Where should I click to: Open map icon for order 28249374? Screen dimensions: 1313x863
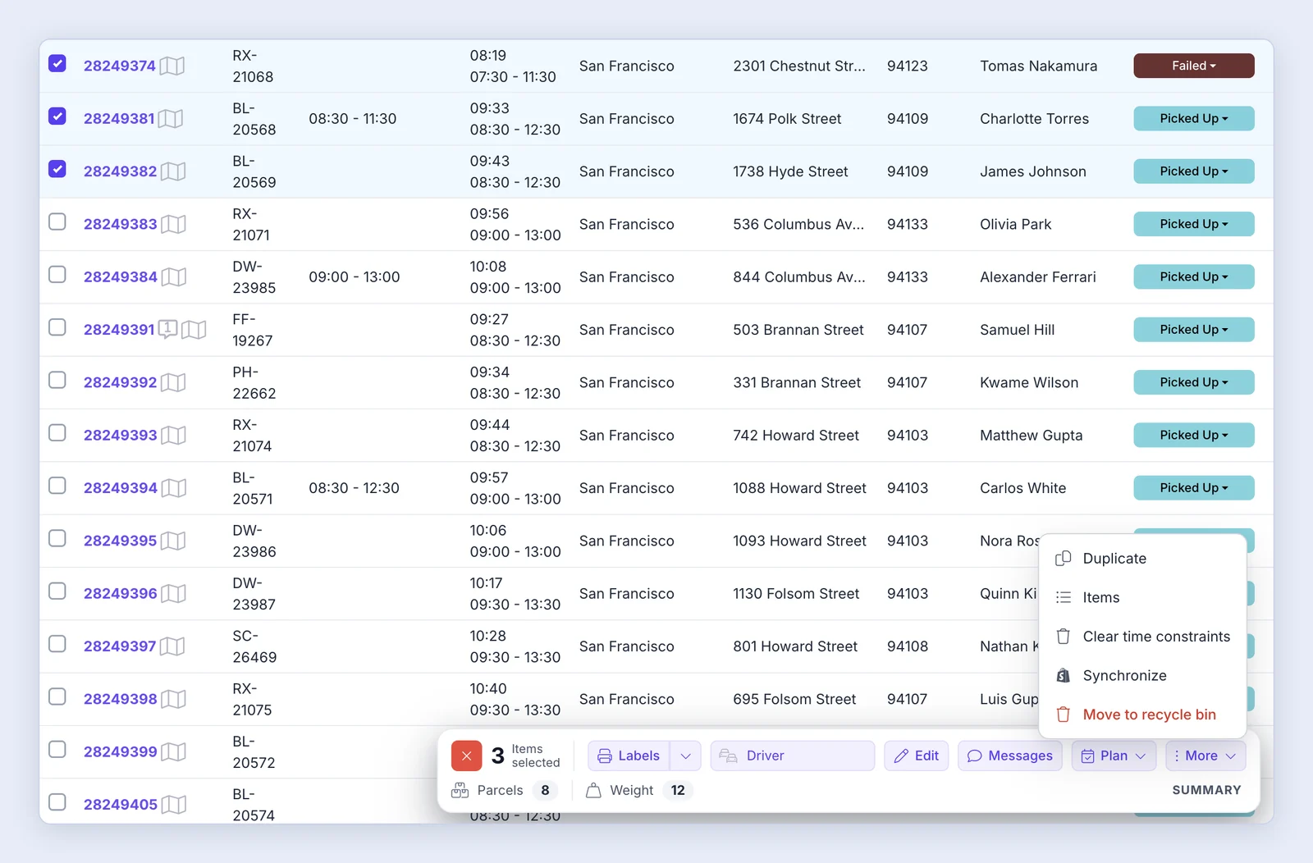[x=172, y=66]
